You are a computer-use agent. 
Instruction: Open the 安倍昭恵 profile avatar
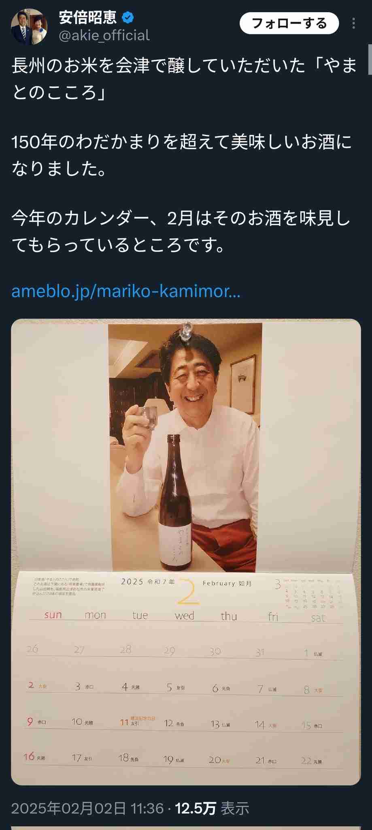tap(29, 26)
